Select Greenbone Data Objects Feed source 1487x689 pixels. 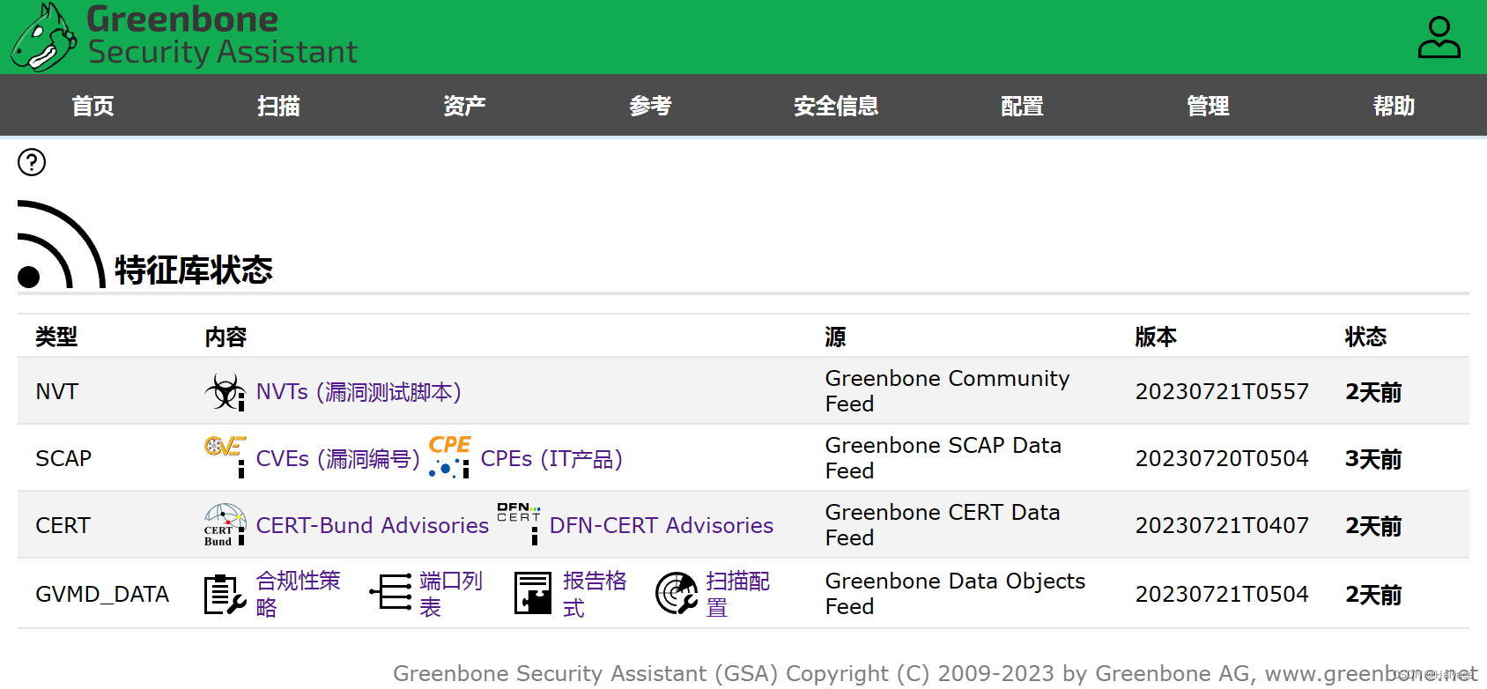[x=955, y=594]
